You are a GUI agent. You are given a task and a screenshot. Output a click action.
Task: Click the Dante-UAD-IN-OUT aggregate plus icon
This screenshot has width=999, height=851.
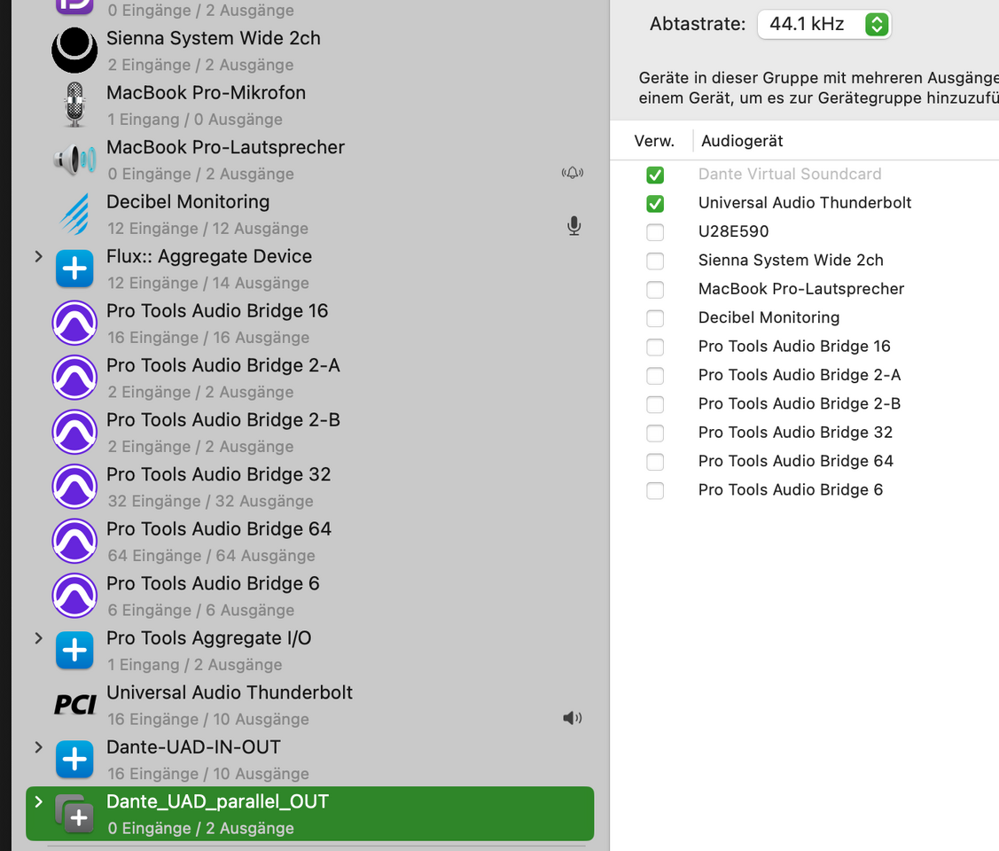click(74, 760)
